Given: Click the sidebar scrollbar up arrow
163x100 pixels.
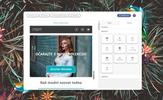Looking at the screenshot, I should click(99, 22).
